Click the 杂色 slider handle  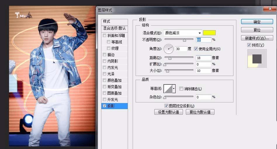pos(165,97)
